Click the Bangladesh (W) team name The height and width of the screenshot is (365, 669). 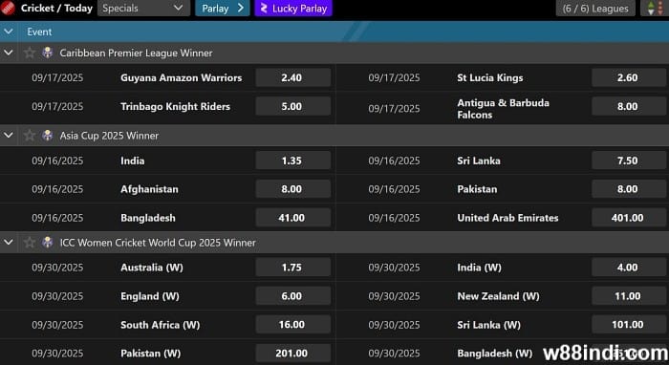click(494, 354)
